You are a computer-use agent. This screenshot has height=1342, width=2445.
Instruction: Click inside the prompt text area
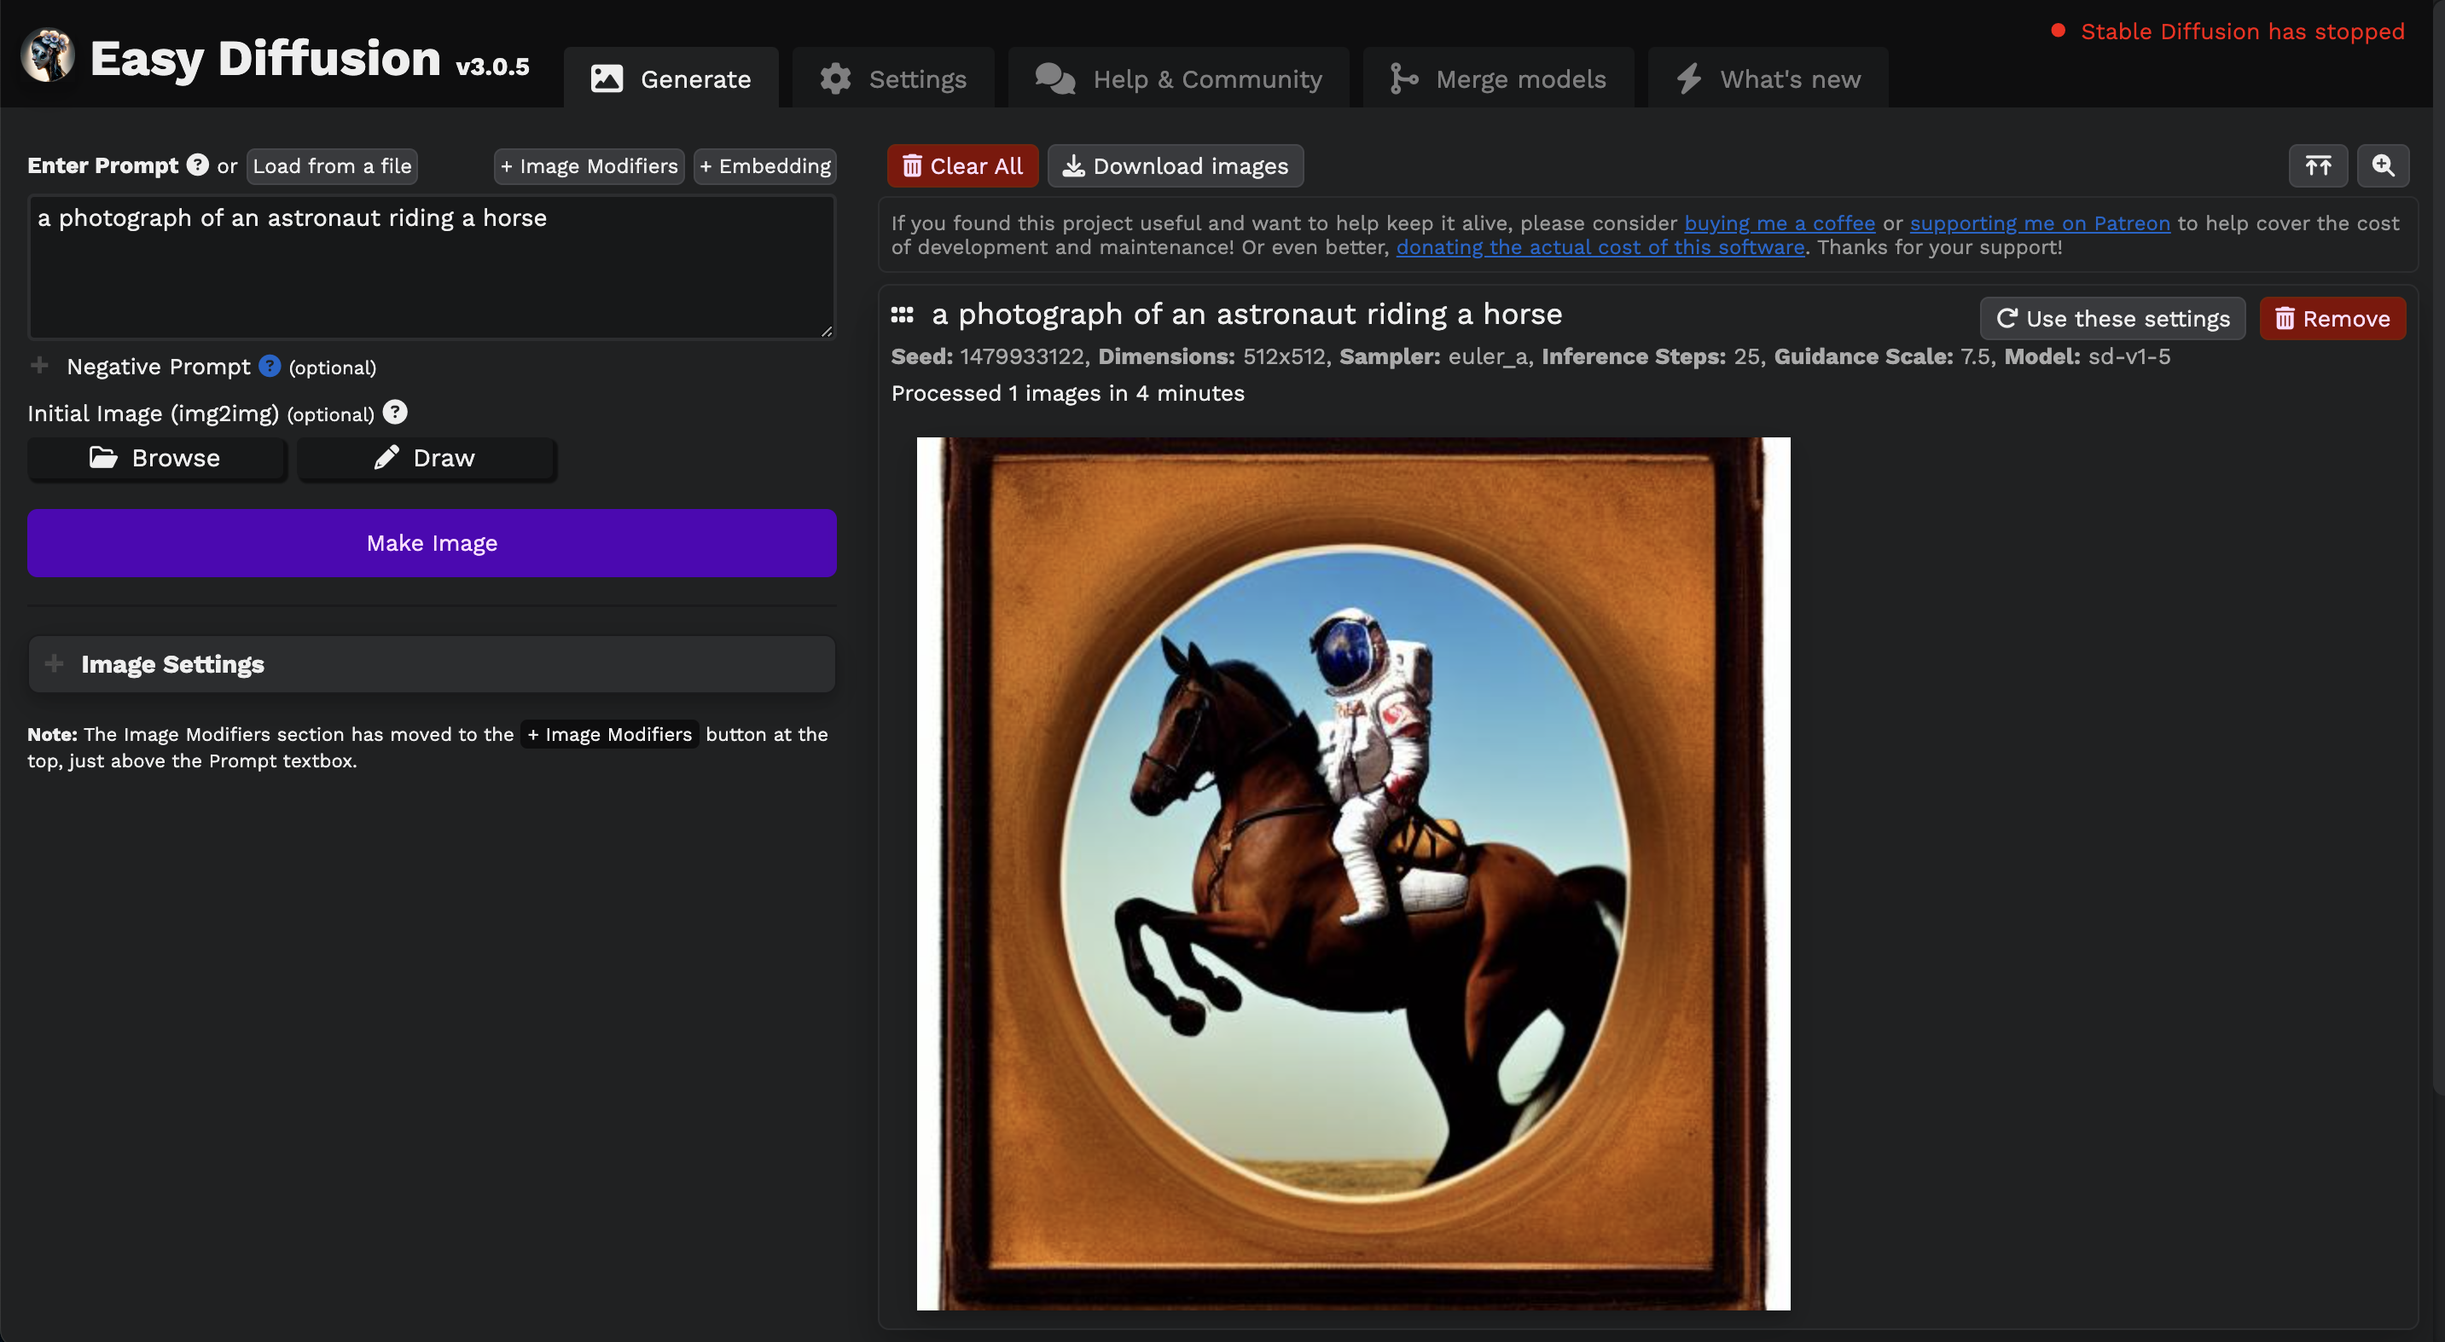pyautogui.click(x=432, y=268)
